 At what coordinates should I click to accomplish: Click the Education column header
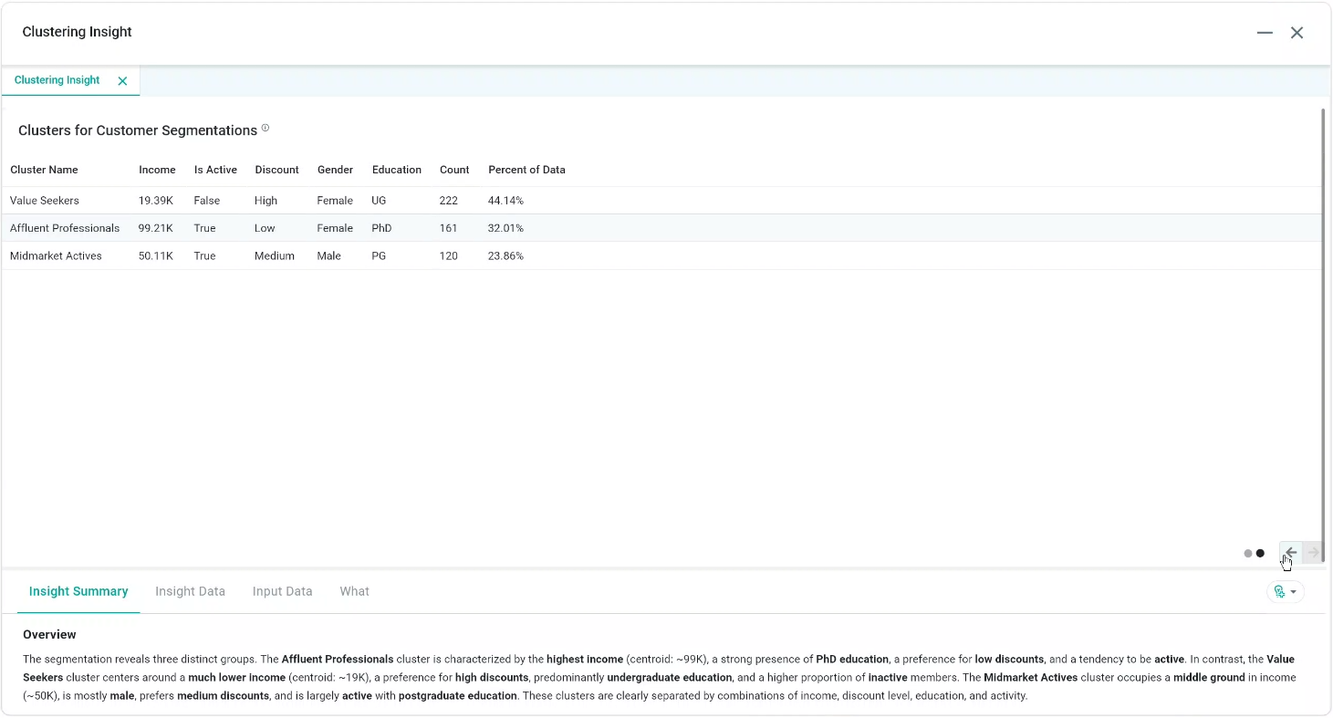coord(397,170)
